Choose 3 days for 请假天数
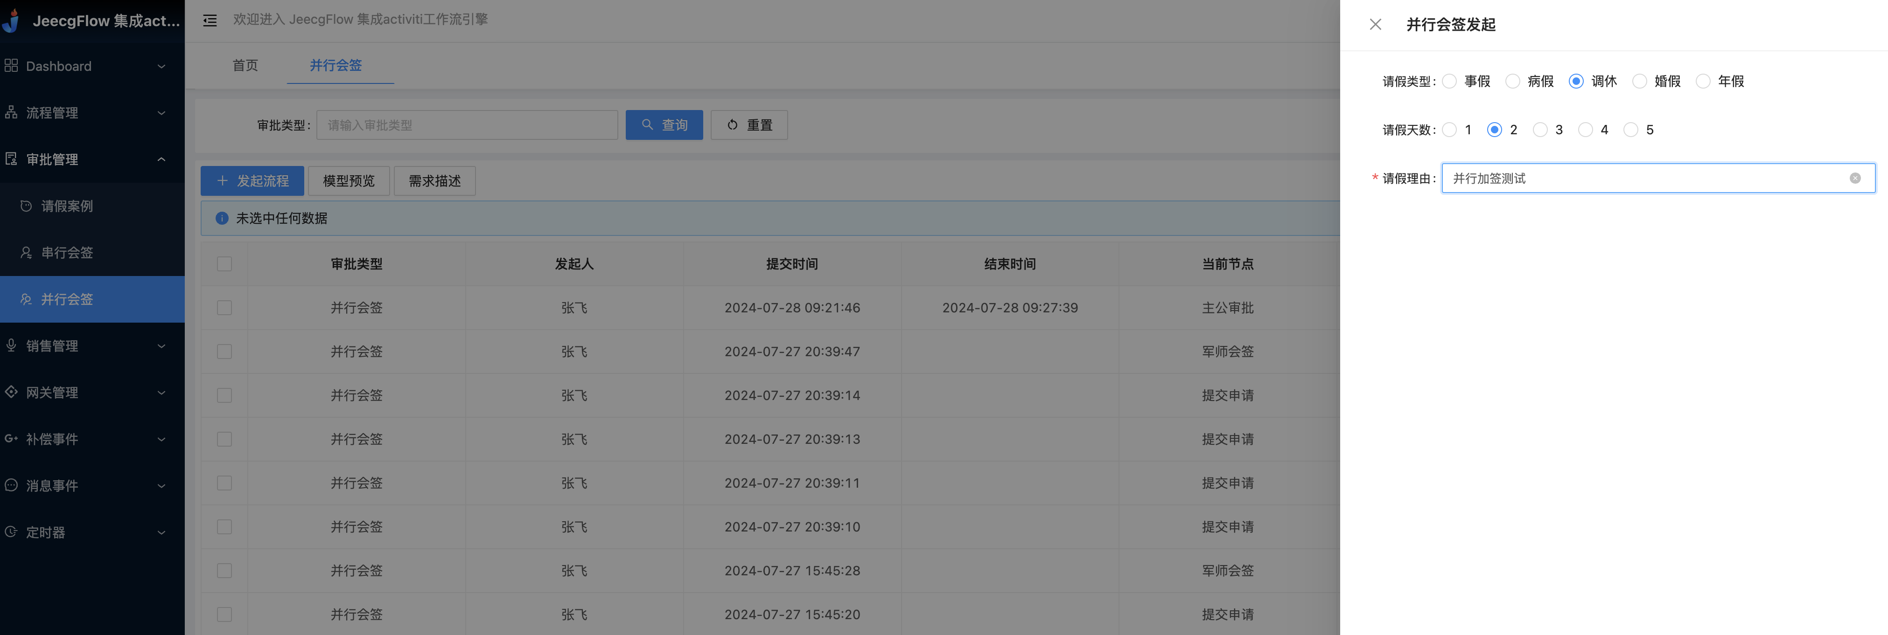The image size is (1888, 635). (1540, 130)
